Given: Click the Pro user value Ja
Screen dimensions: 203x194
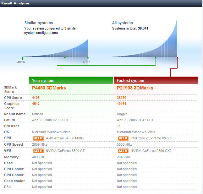Looking at the screenshot, I should coord(118,126).
